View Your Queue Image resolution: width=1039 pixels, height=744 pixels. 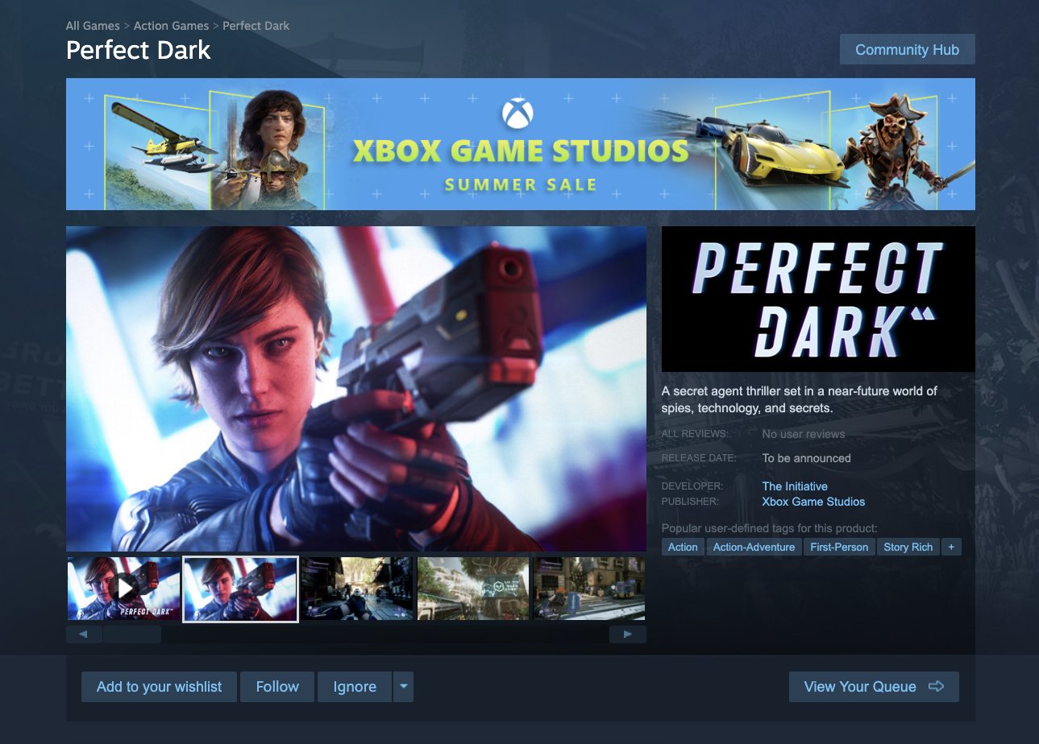[874, 687]
